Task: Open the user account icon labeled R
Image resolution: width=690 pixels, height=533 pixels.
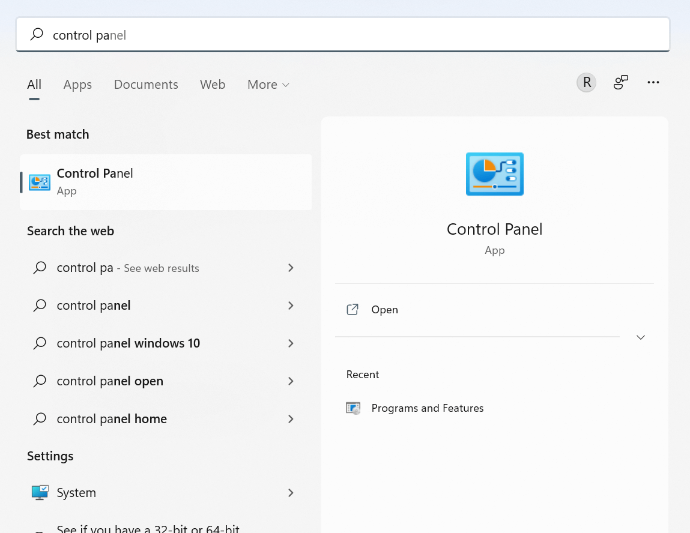Action: [586, 82]
